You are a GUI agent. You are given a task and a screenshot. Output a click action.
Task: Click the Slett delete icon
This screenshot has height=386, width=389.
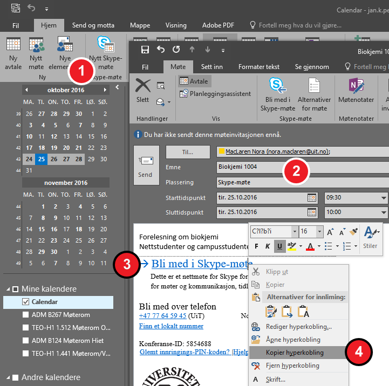[142, 86]
